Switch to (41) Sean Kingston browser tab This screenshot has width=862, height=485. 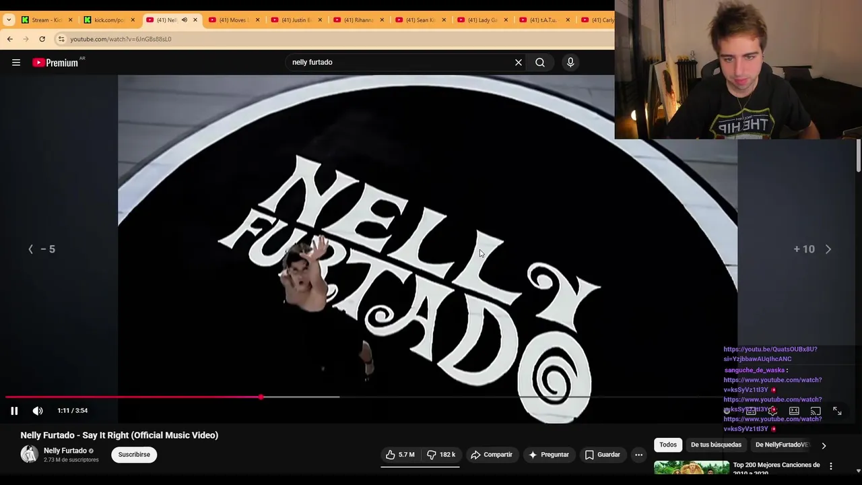[x=420, y=20]
